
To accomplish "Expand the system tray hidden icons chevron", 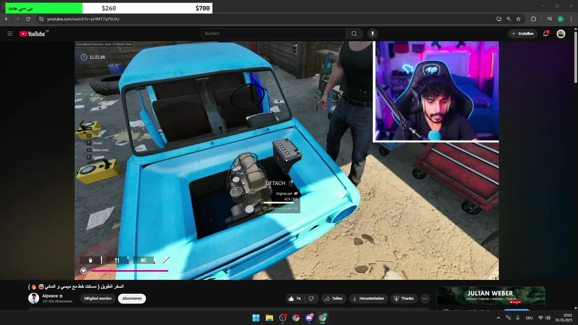I will (498, 318).
